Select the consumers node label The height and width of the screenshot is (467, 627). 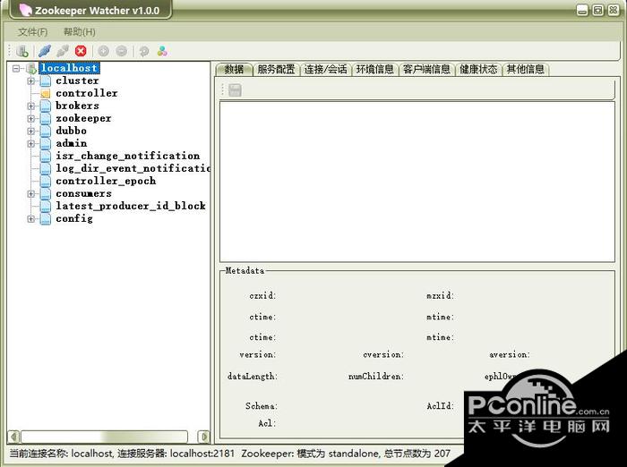tap(83, 194)
